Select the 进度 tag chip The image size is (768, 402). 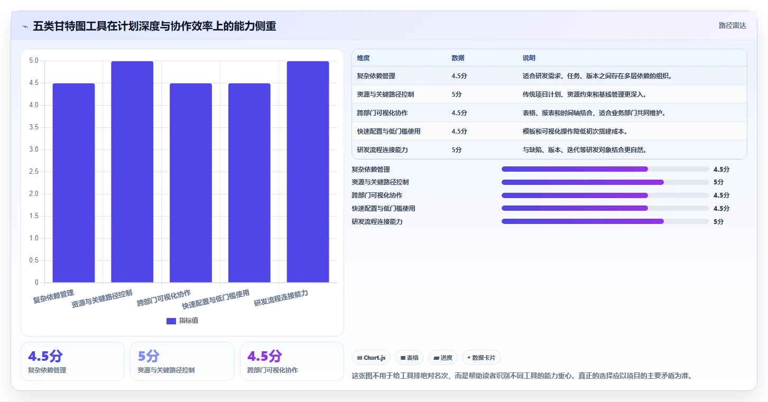(x=443, y=358)
